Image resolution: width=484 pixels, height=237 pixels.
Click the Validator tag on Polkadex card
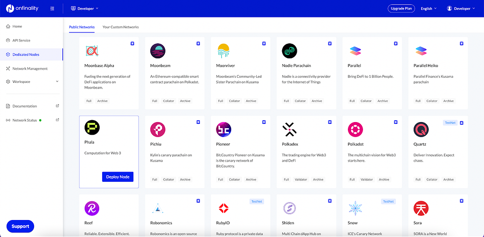[x=301, y=180]
